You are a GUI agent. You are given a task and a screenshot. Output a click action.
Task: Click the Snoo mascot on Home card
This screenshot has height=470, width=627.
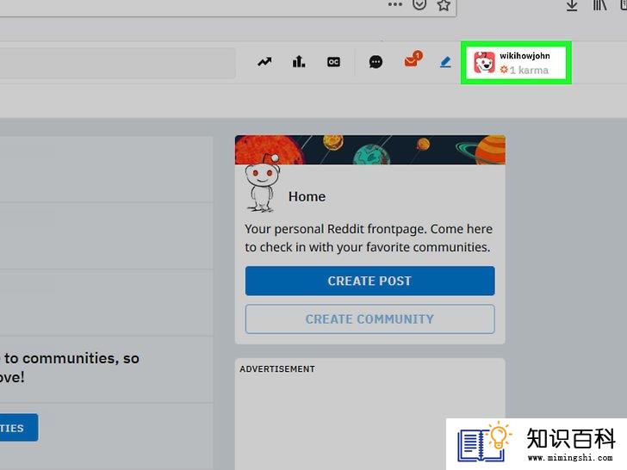262,183
